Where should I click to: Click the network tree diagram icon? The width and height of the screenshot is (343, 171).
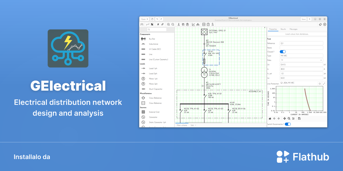click(198, 25)
